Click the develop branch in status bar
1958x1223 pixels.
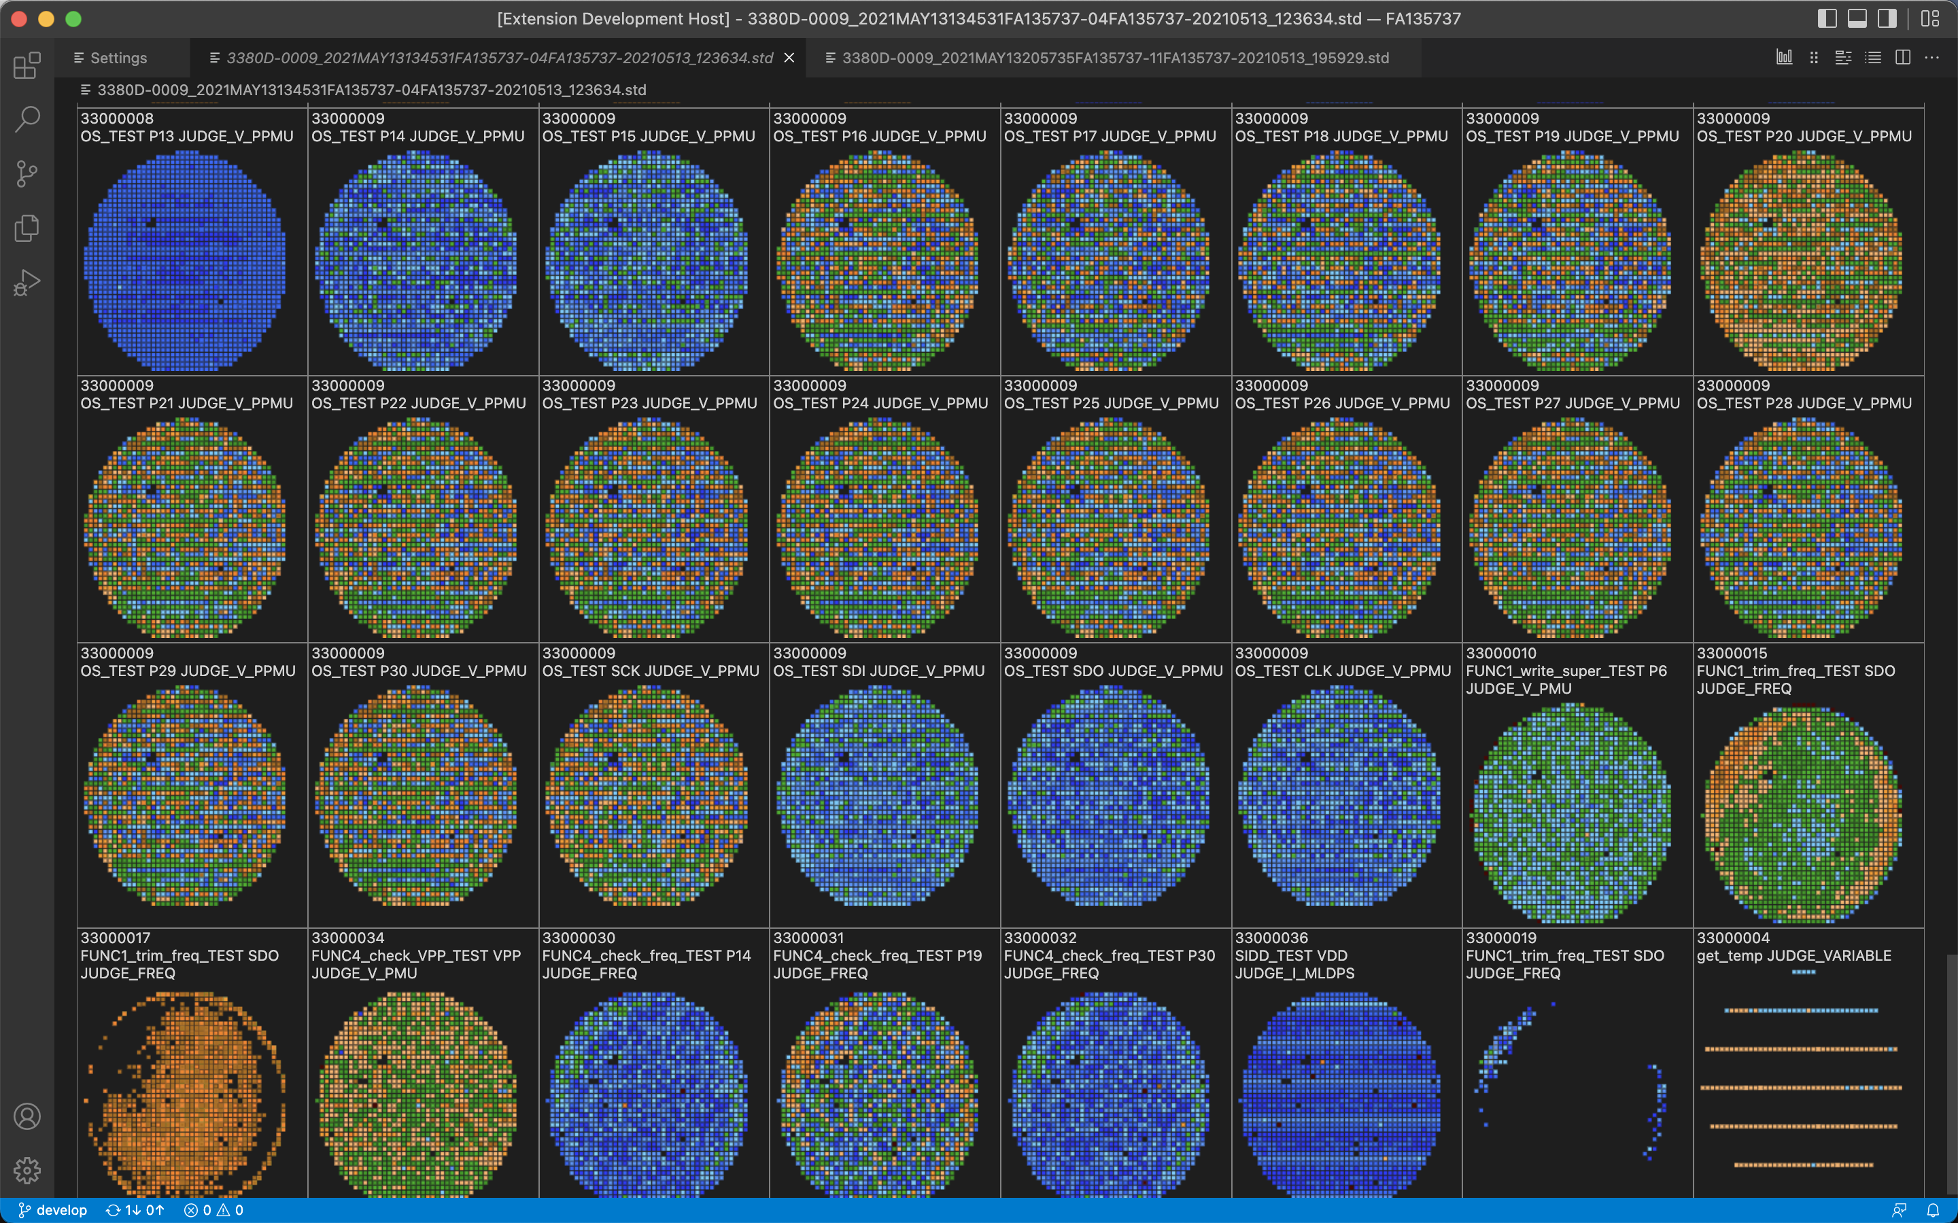[x=52, y=1210]
